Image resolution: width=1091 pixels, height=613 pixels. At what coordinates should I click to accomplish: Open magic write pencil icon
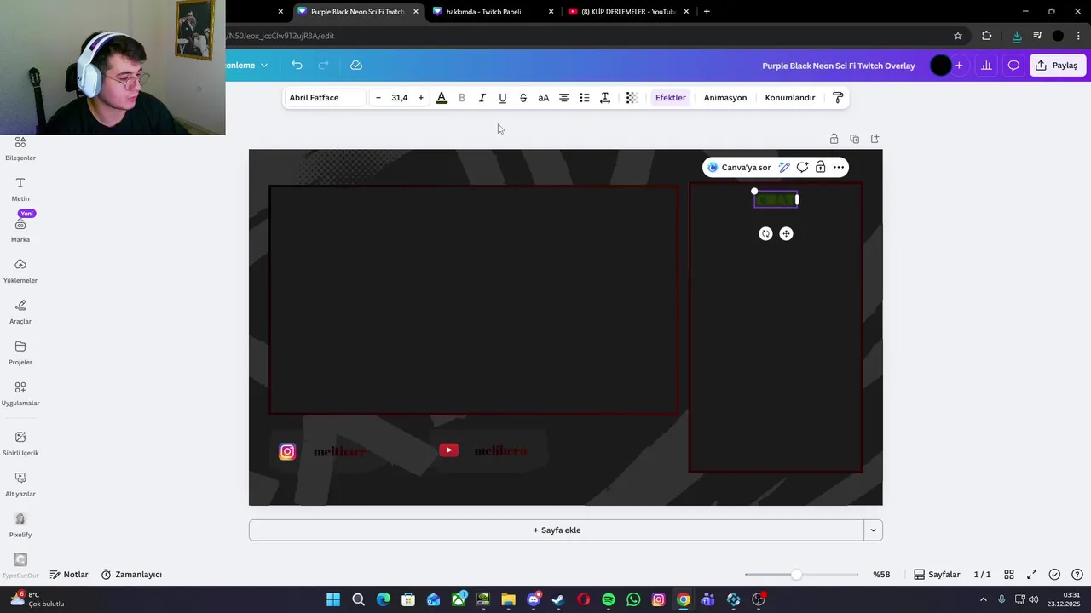pos(784,168)
